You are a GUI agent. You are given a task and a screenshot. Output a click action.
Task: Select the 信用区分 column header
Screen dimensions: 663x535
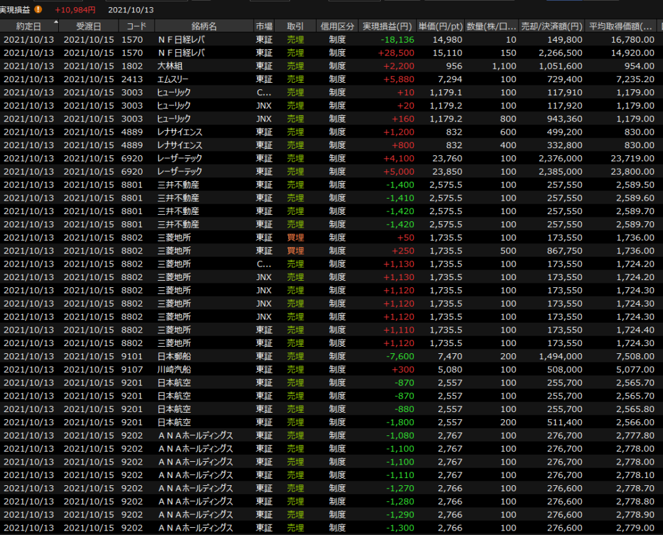[x=337, y=27]
